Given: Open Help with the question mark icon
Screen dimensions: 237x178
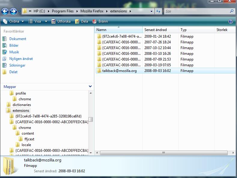Looking at the screenshot, I should click(231, 21).
